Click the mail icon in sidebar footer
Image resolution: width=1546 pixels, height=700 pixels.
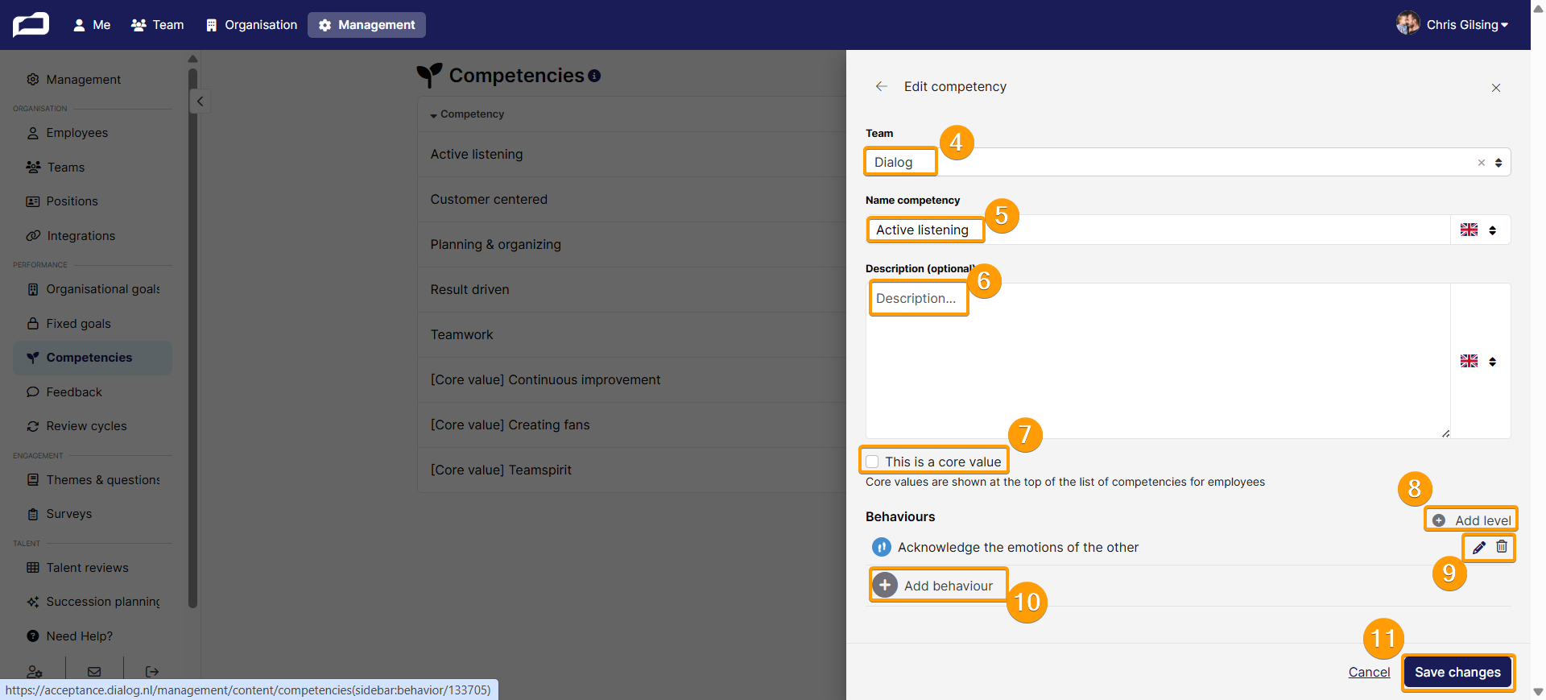point(94,672)
